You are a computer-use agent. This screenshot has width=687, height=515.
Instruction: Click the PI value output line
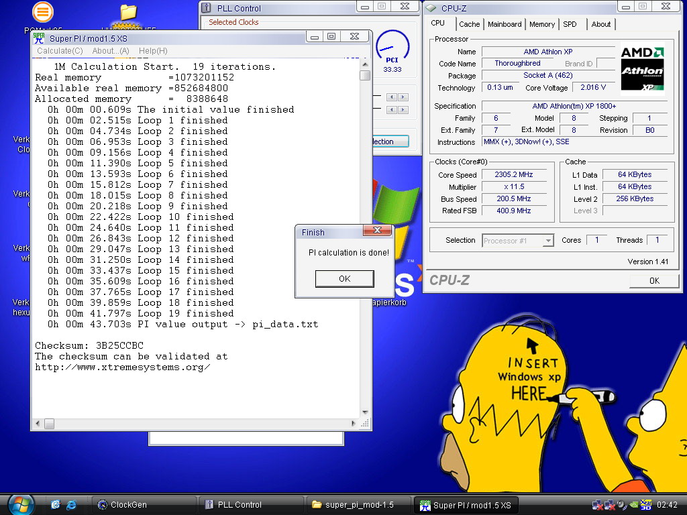click(x=183, y=324)
